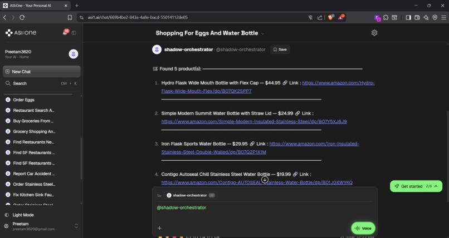Click the purple extension icon in toolbar
449x238 pixels.
(x=377, y=18)
